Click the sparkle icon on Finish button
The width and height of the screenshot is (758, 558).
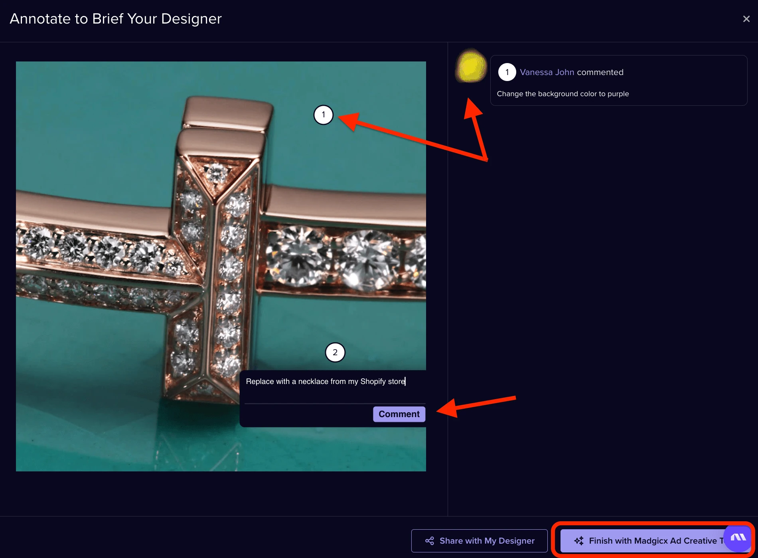pos(579,541)
